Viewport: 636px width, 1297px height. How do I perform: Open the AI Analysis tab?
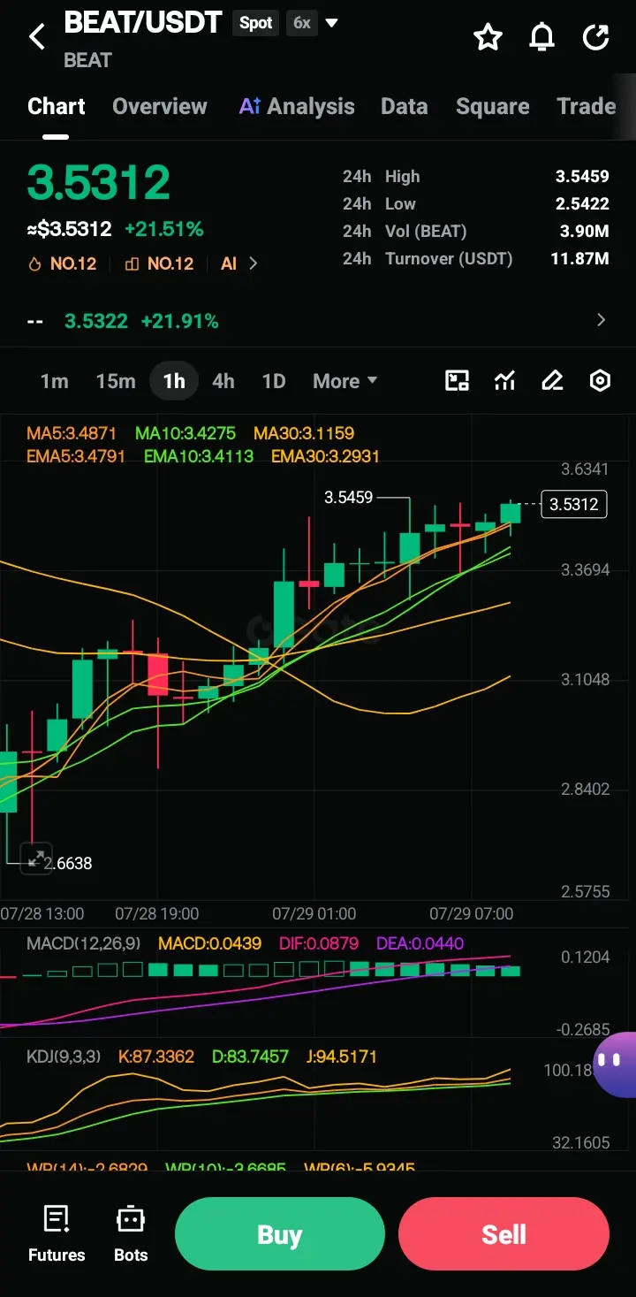297,106
